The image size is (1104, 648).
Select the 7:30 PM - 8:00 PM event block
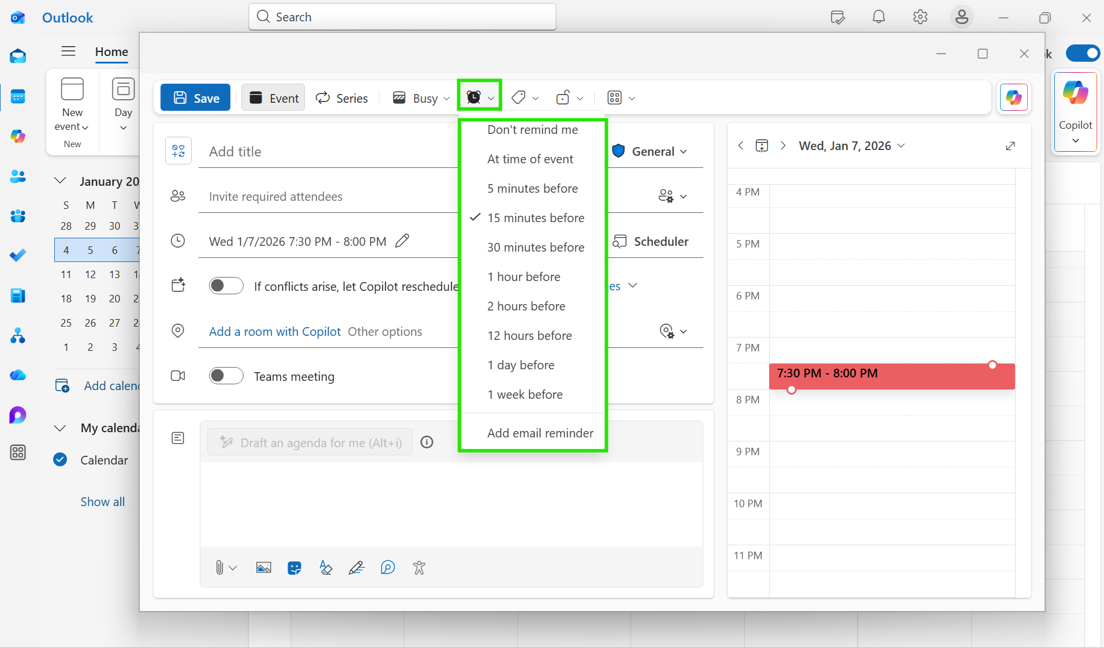pyautogui.click(x=892, y=376)
